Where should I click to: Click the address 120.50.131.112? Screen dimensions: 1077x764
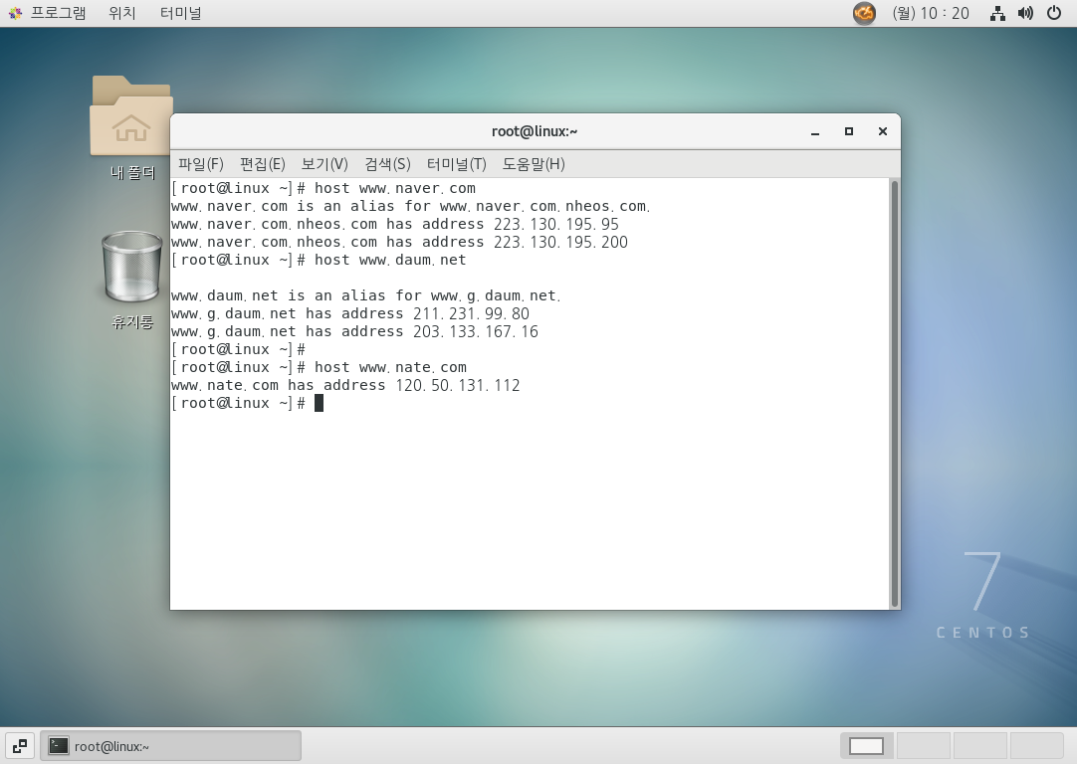coord(458,384)
